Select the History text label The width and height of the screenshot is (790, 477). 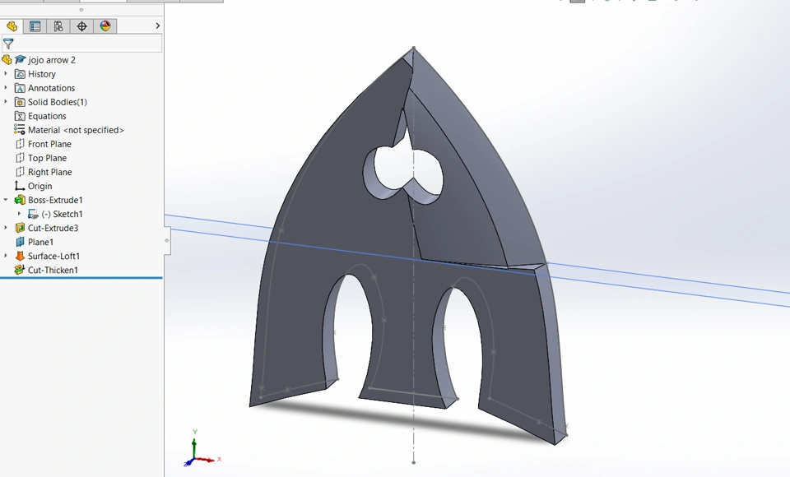coord(42,74)
